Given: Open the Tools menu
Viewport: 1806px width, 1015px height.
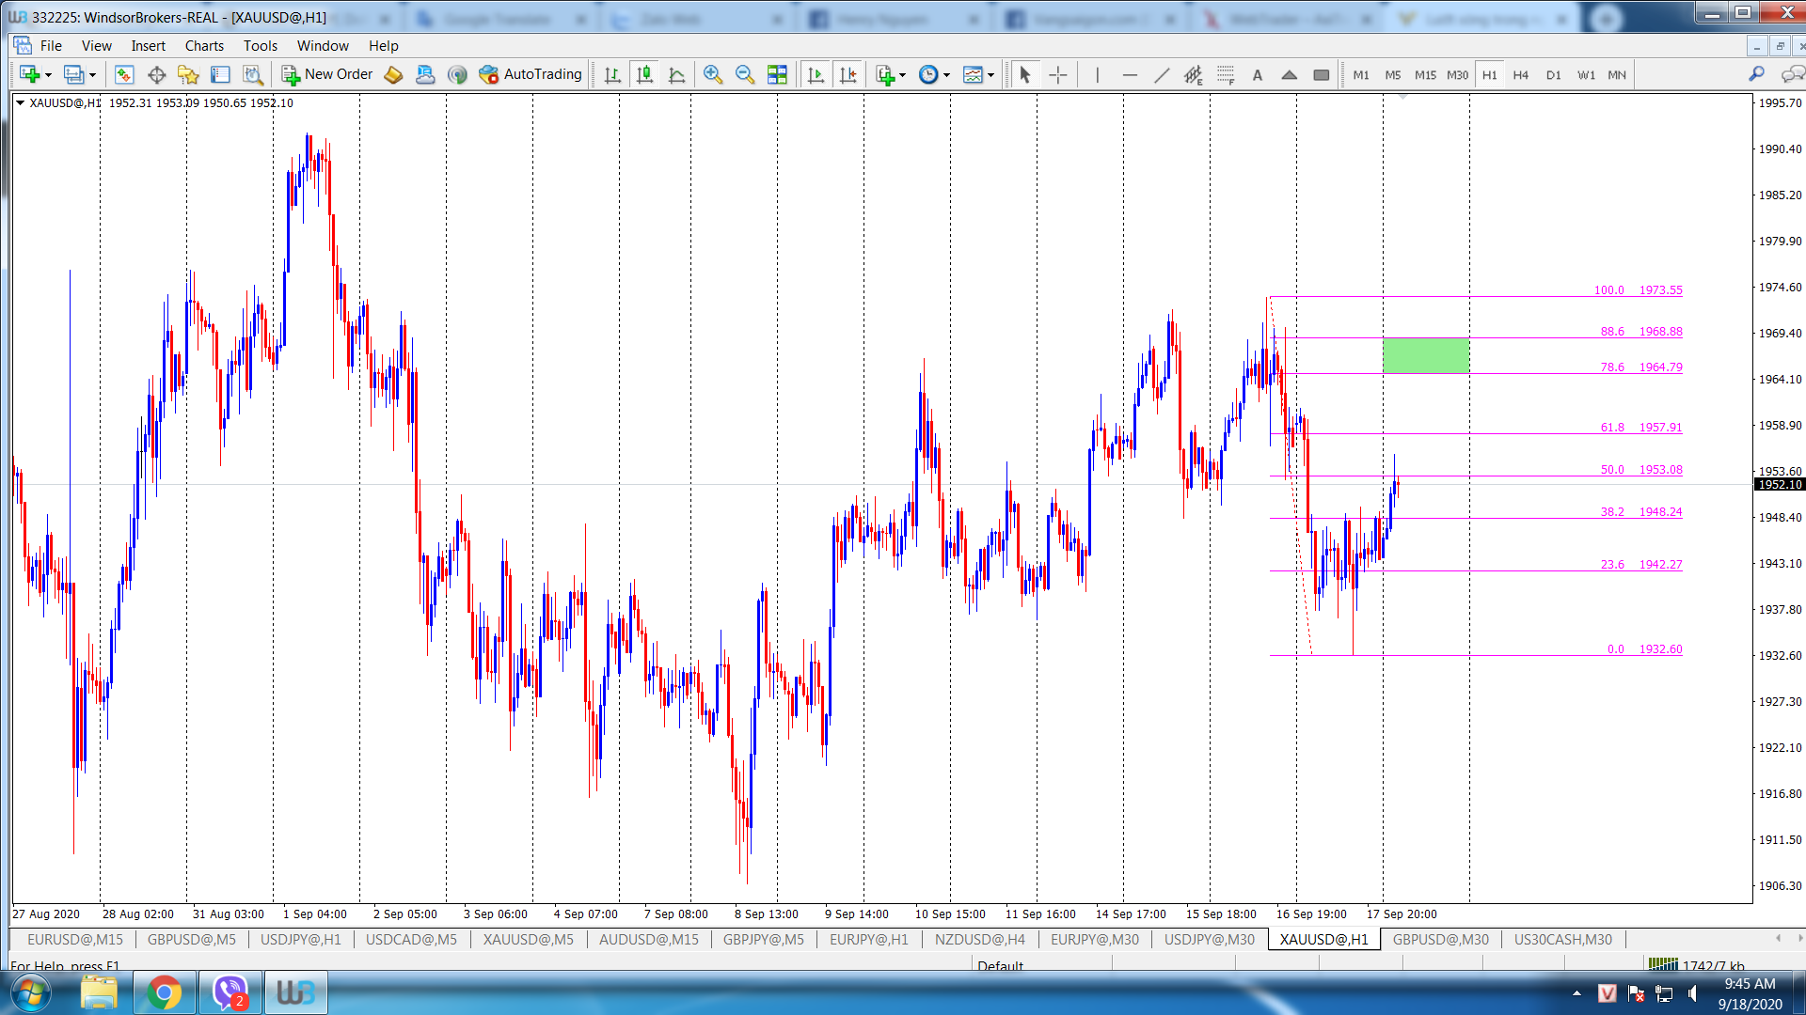Looking at the screenshot, I should (x=261, y=45).
